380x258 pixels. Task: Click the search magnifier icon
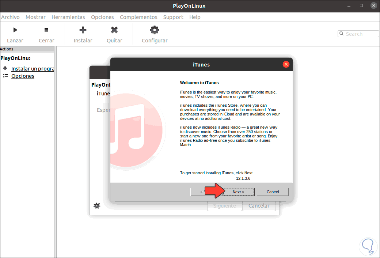(x=342, y=34)
